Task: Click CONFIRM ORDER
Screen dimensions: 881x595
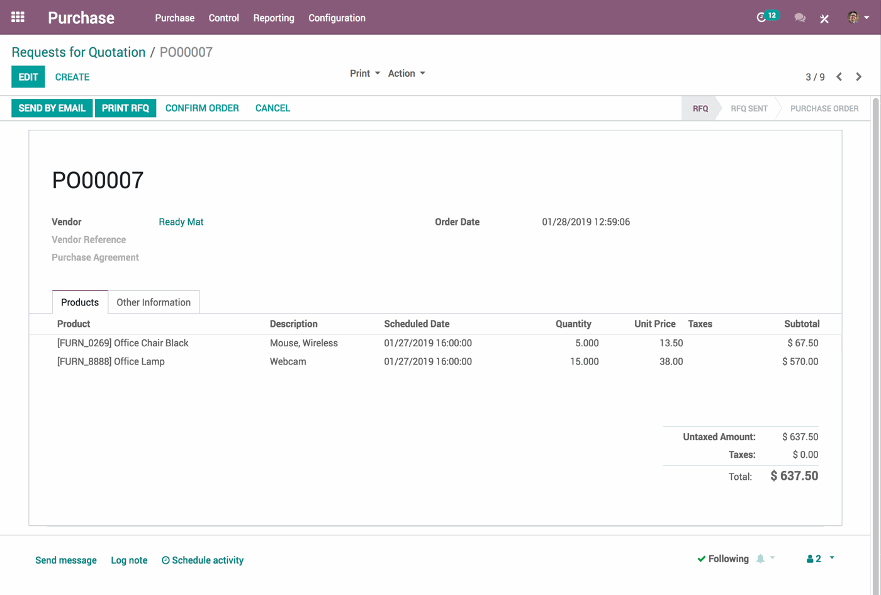Action: (202, 108)
